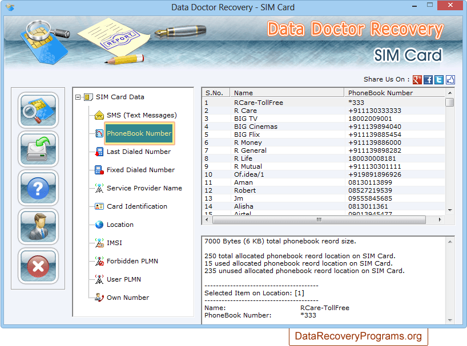Select the Robert contact row
467x346 pixels.
[x=324, y=190]
